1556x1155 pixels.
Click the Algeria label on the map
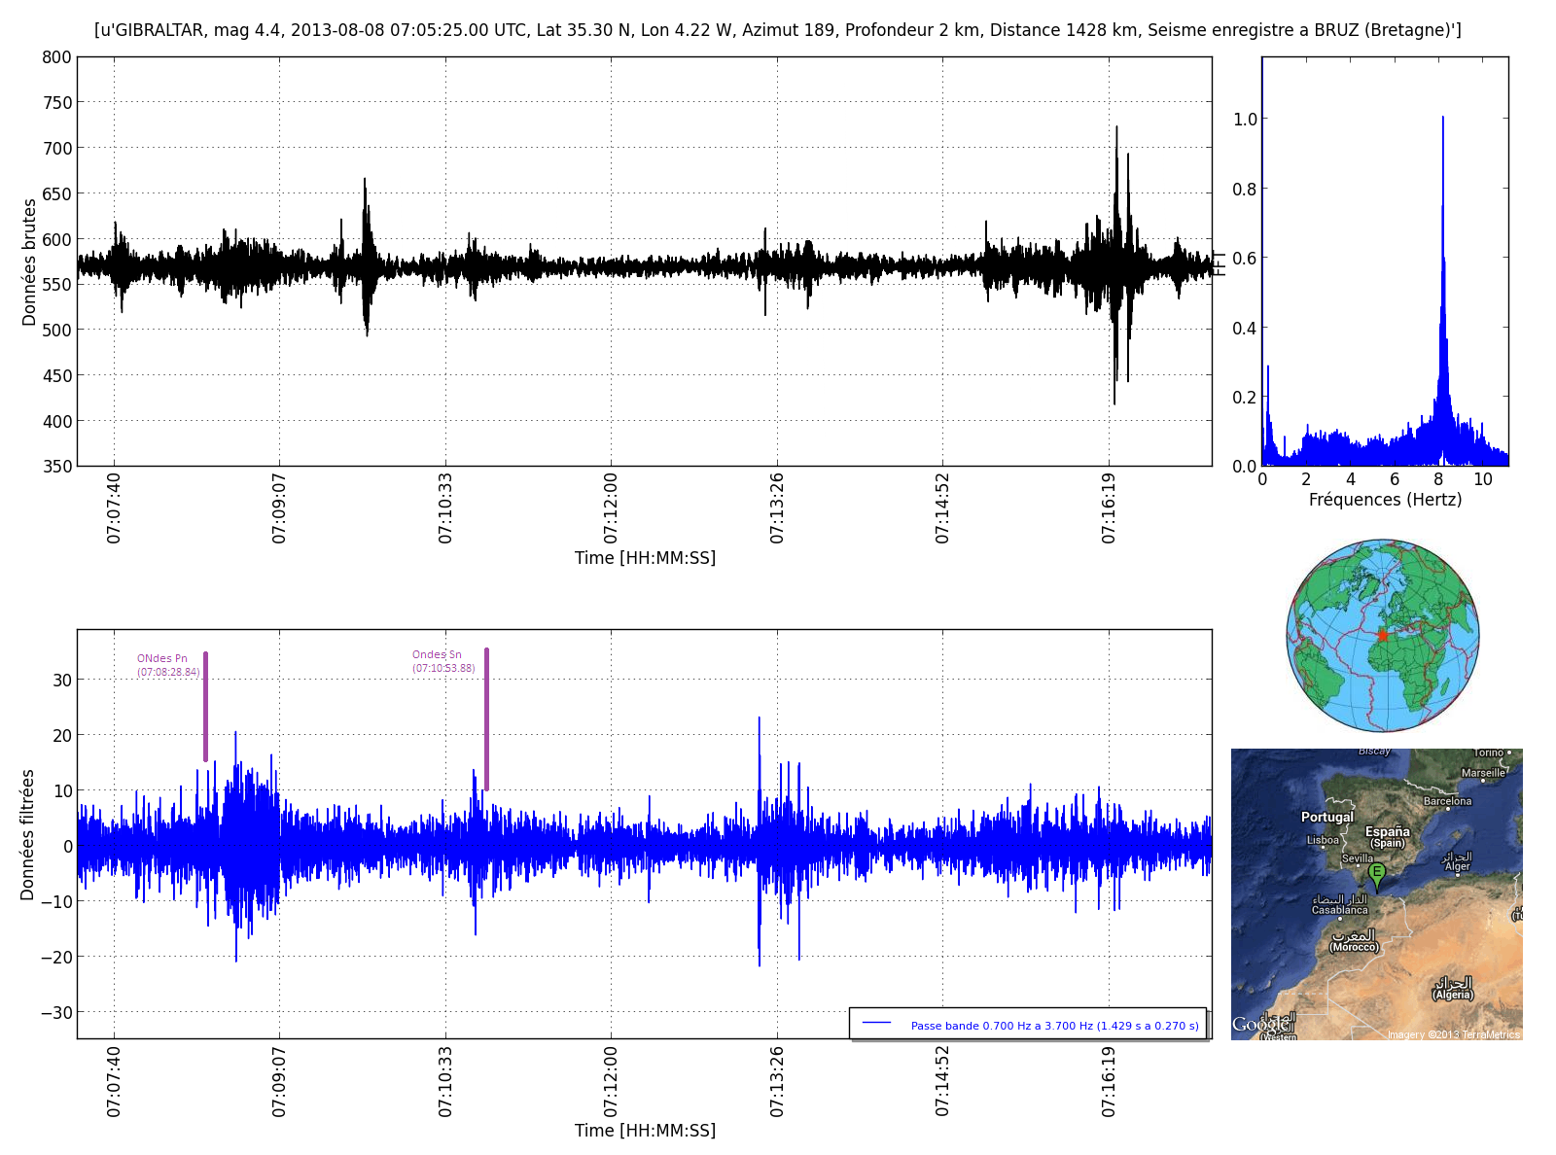click(1453, 995)
